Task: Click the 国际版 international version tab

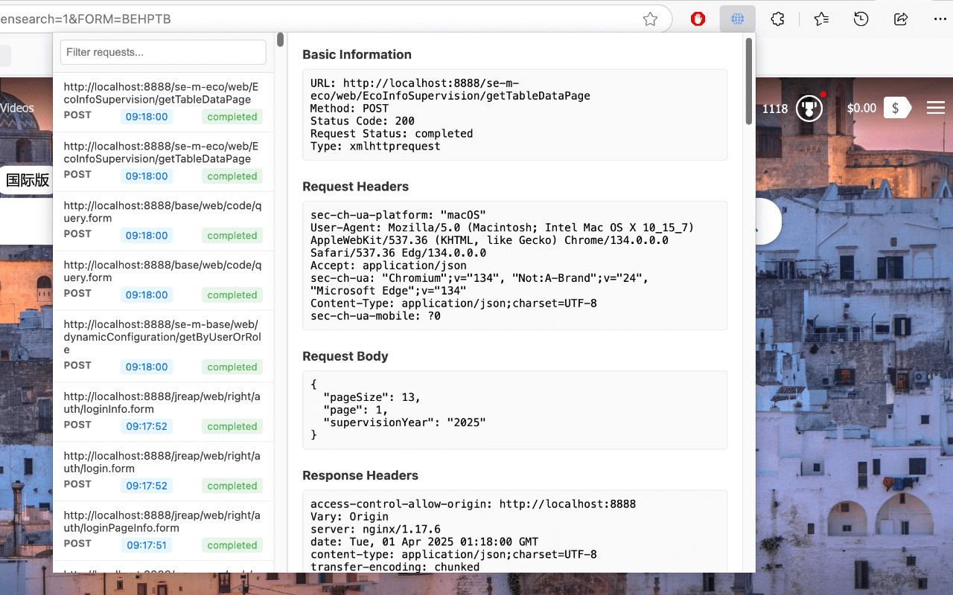Action: coord(28,180)
